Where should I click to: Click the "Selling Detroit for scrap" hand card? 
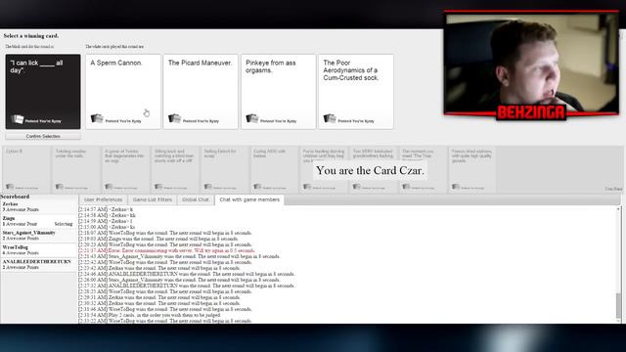click(x=225, y=169)
